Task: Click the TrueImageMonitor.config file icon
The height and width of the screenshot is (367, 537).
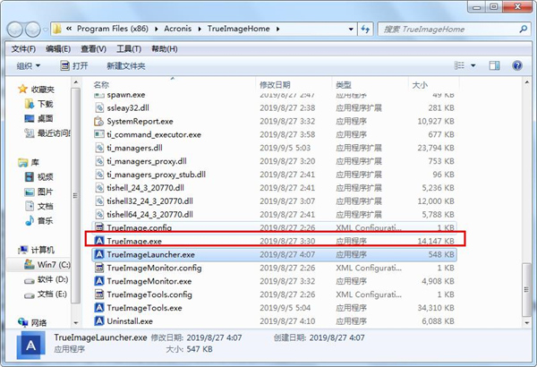Action: coord(99,268)
